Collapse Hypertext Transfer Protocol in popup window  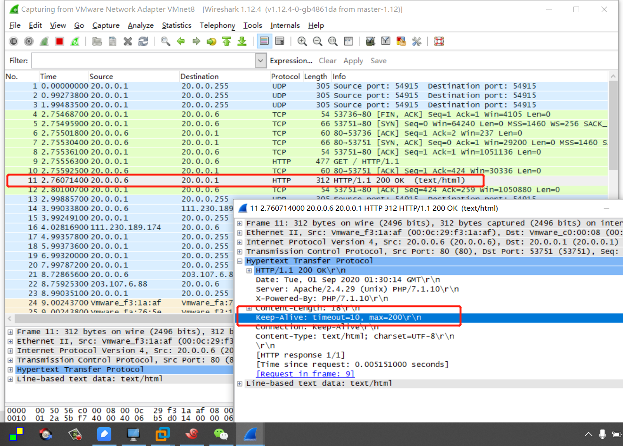[240, 261]
